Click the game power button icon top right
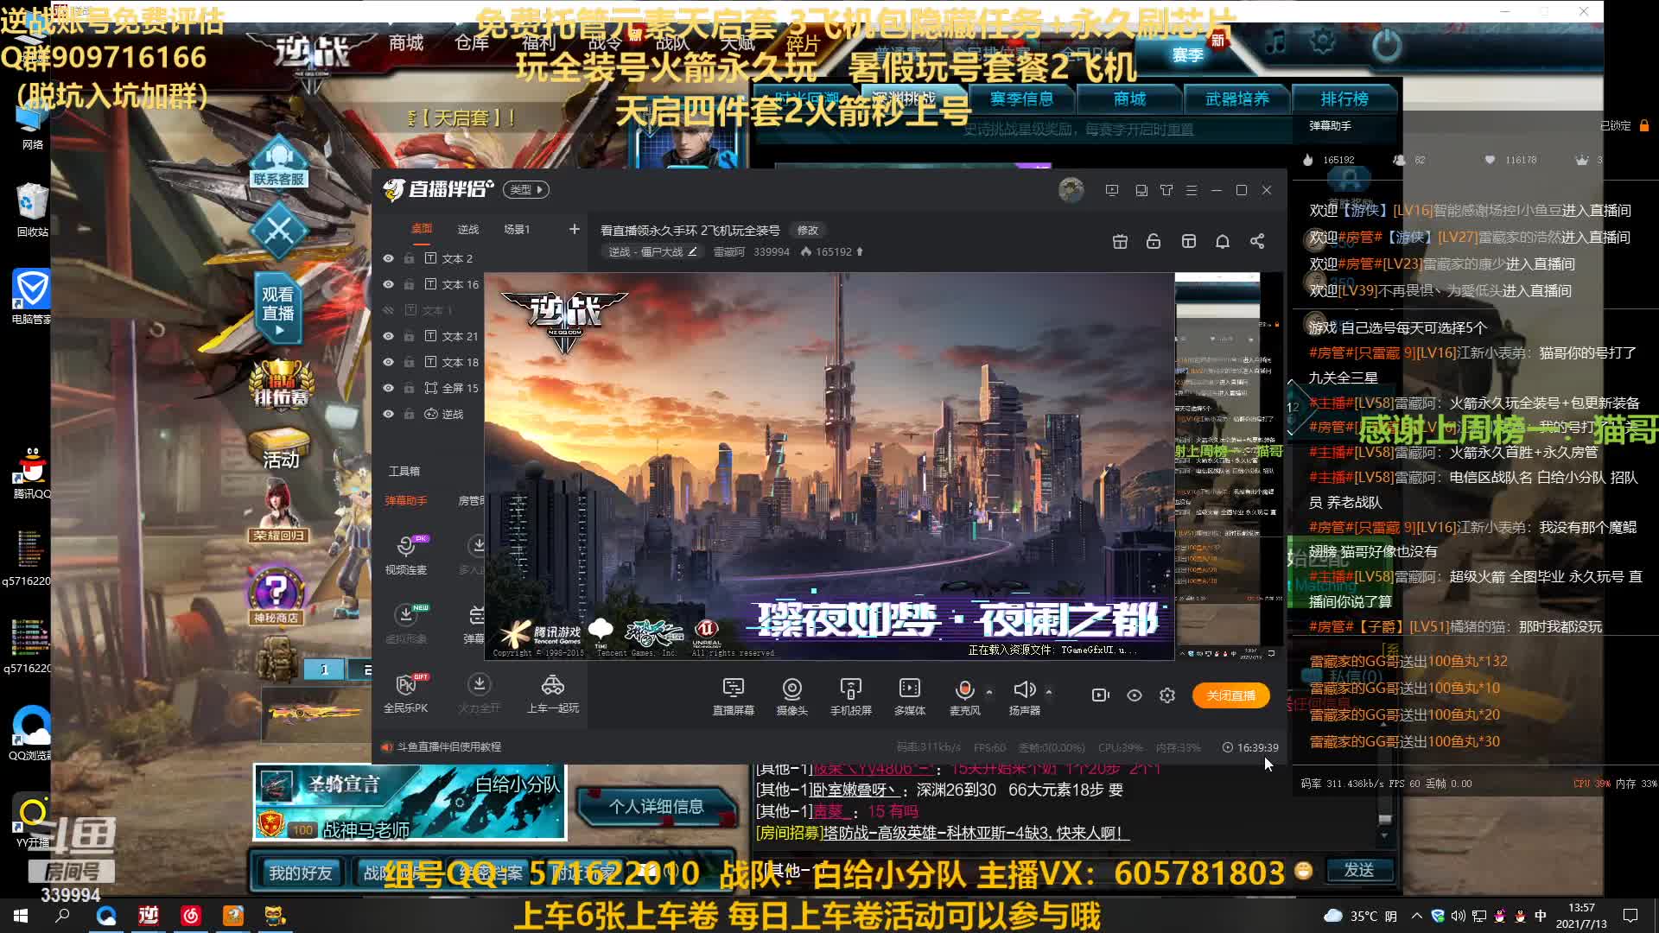Image resolution: width=1659 pixels, height=933 pixels. point(1386,45)
